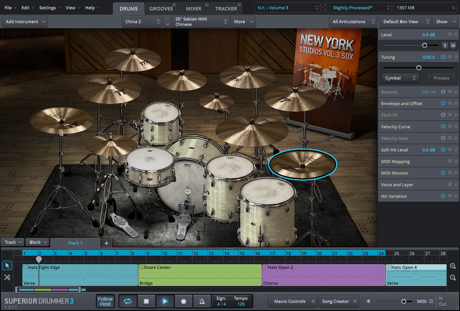Viewport: 460px width, 311px height.
Task: Adjust the master volume slider
Action: click(x=404, y=301)
